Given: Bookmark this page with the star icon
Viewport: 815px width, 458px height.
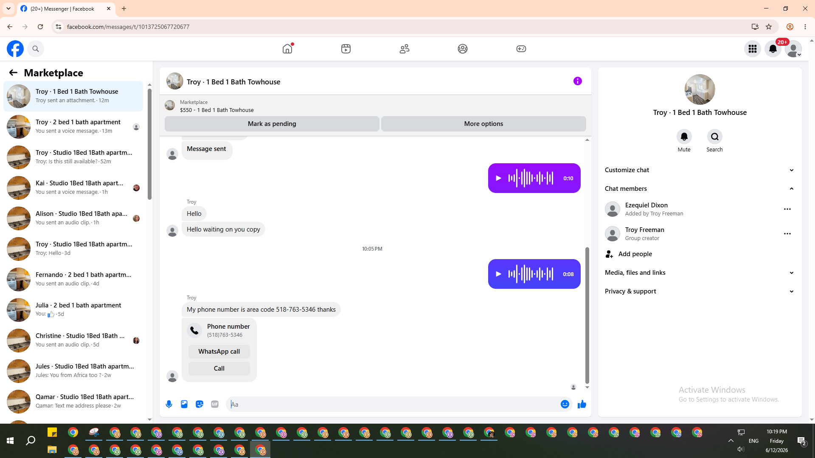Looking at the screenshot, I should [x=769, y=27].
